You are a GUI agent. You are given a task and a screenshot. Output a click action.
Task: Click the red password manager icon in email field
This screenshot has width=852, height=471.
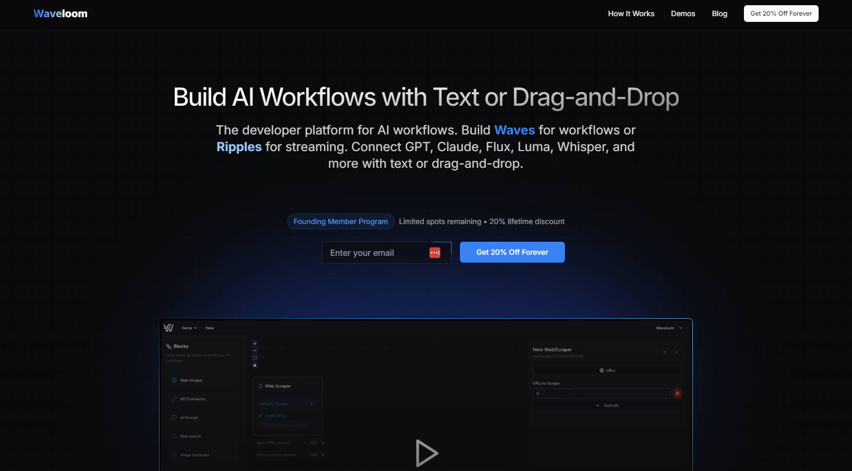point(434,253)
